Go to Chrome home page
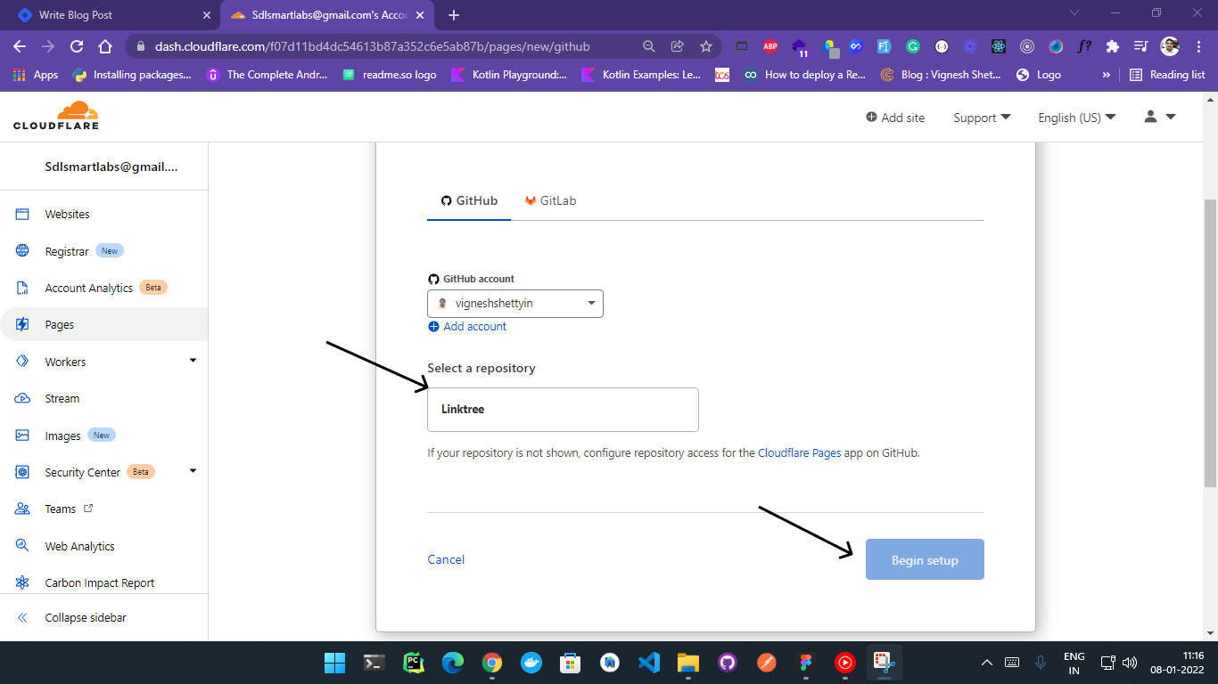Image resolution: width=1218 pixels, height=684 pixels. [x=105, y=46]
